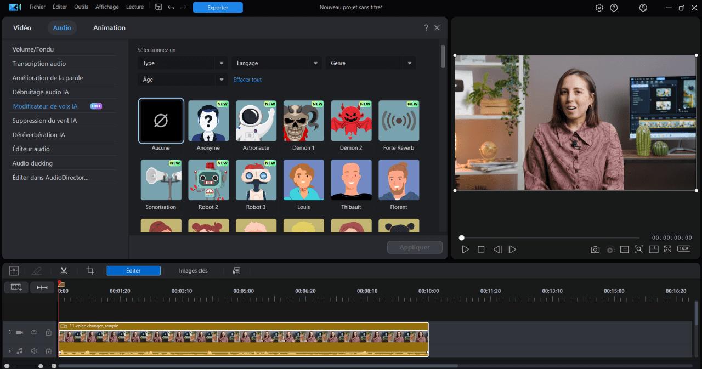Select the Astronaute voice thumbnail
The image size is (702, 369).
coord(256,121)
